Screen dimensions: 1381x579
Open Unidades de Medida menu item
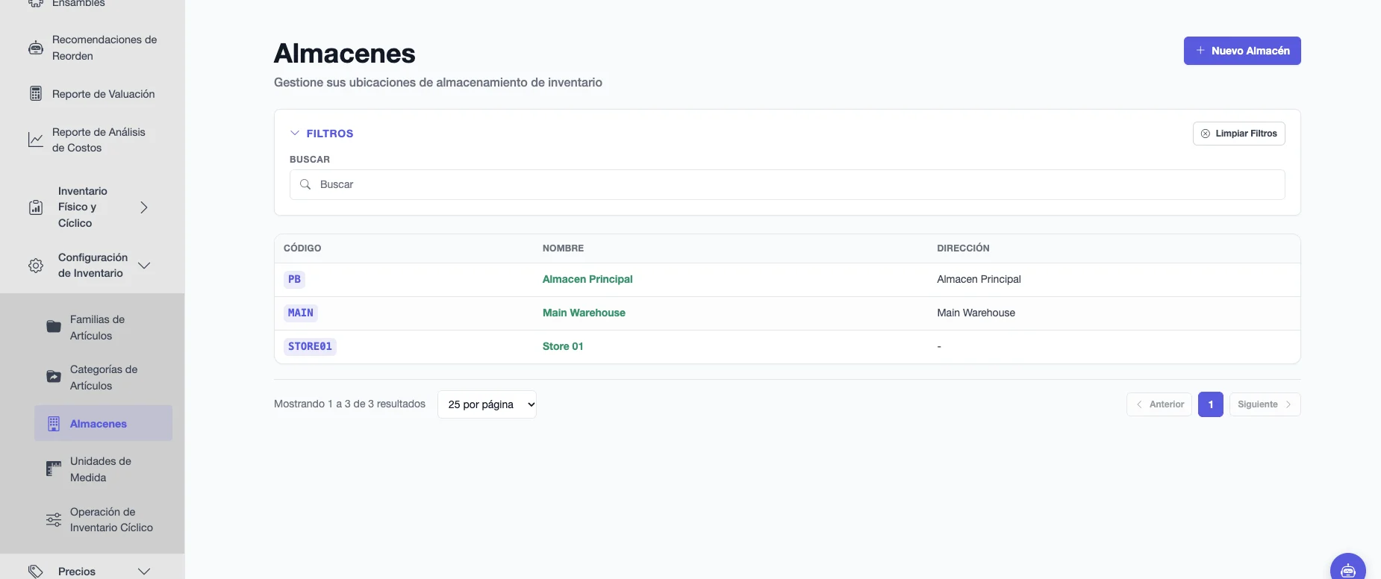pyautogui.click(x=103, y=469)
